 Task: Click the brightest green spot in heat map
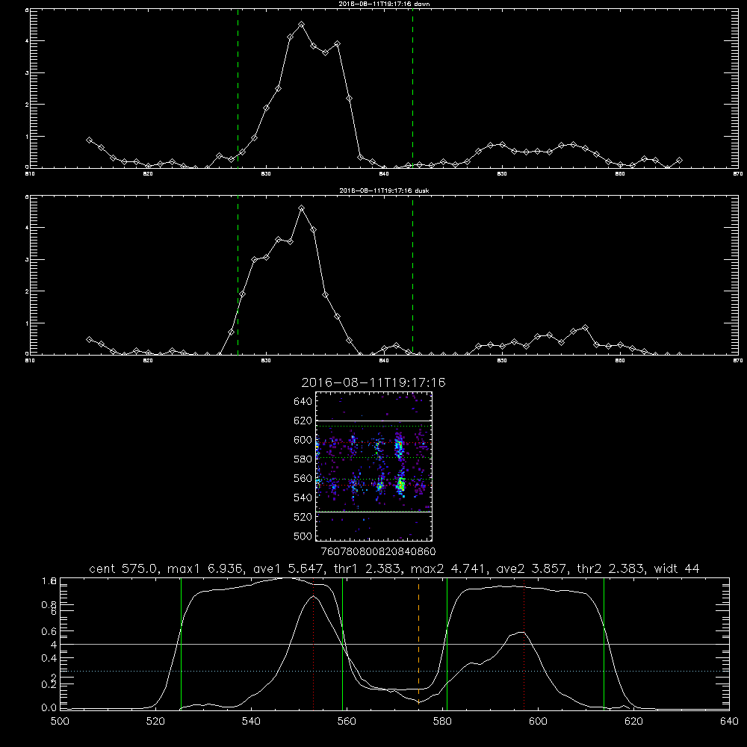pyautogui.click(x=401, y=485)
